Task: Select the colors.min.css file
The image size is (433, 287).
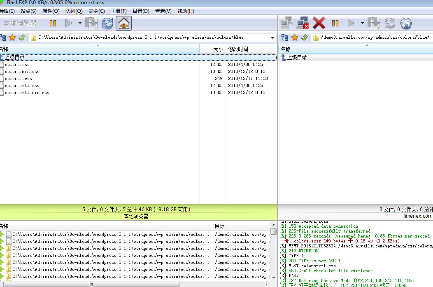Action: (22, 72)
